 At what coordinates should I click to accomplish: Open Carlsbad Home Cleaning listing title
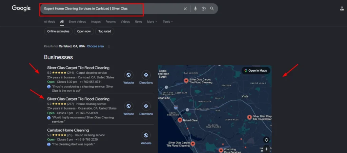click(68, 130)
